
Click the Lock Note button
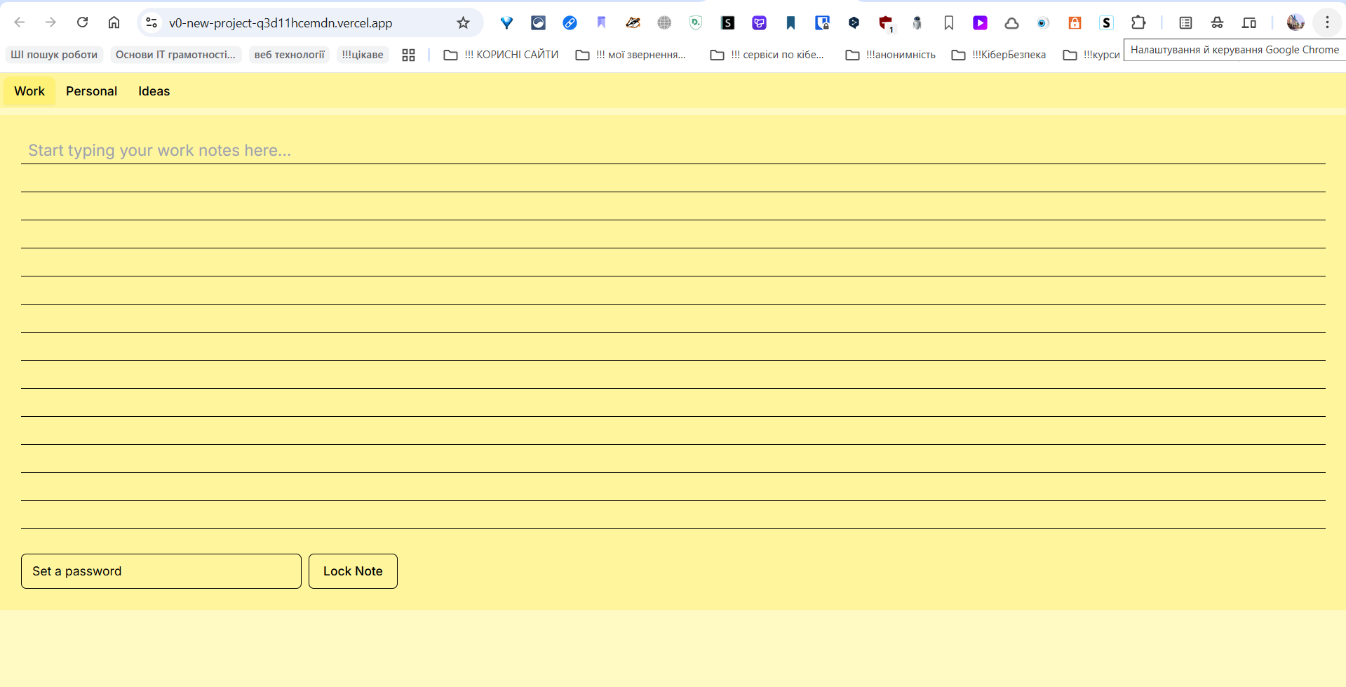click(353, 571)
